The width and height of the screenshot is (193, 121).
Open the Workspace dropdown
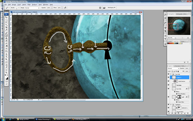tap(111, 8)
